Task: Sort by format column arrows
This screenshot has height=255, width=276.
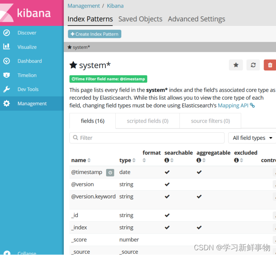Action: pyautogui.click(x=144, y=160)
